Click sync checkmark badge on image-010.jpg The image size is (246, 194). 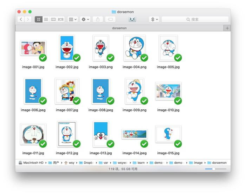tap(178, 101)
